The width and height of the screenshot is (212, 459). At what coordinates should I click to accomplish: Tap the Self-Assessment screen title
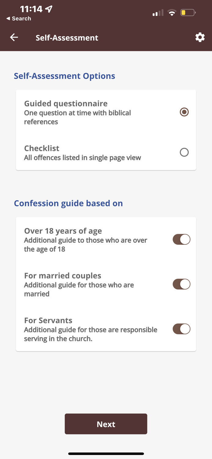[x=67, y=37]
